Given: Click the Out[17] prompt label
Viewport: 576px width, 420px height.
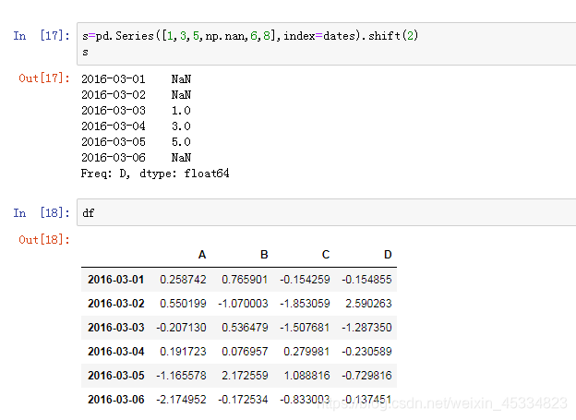Looking at the screenshot, I should (x=44, y=78).
